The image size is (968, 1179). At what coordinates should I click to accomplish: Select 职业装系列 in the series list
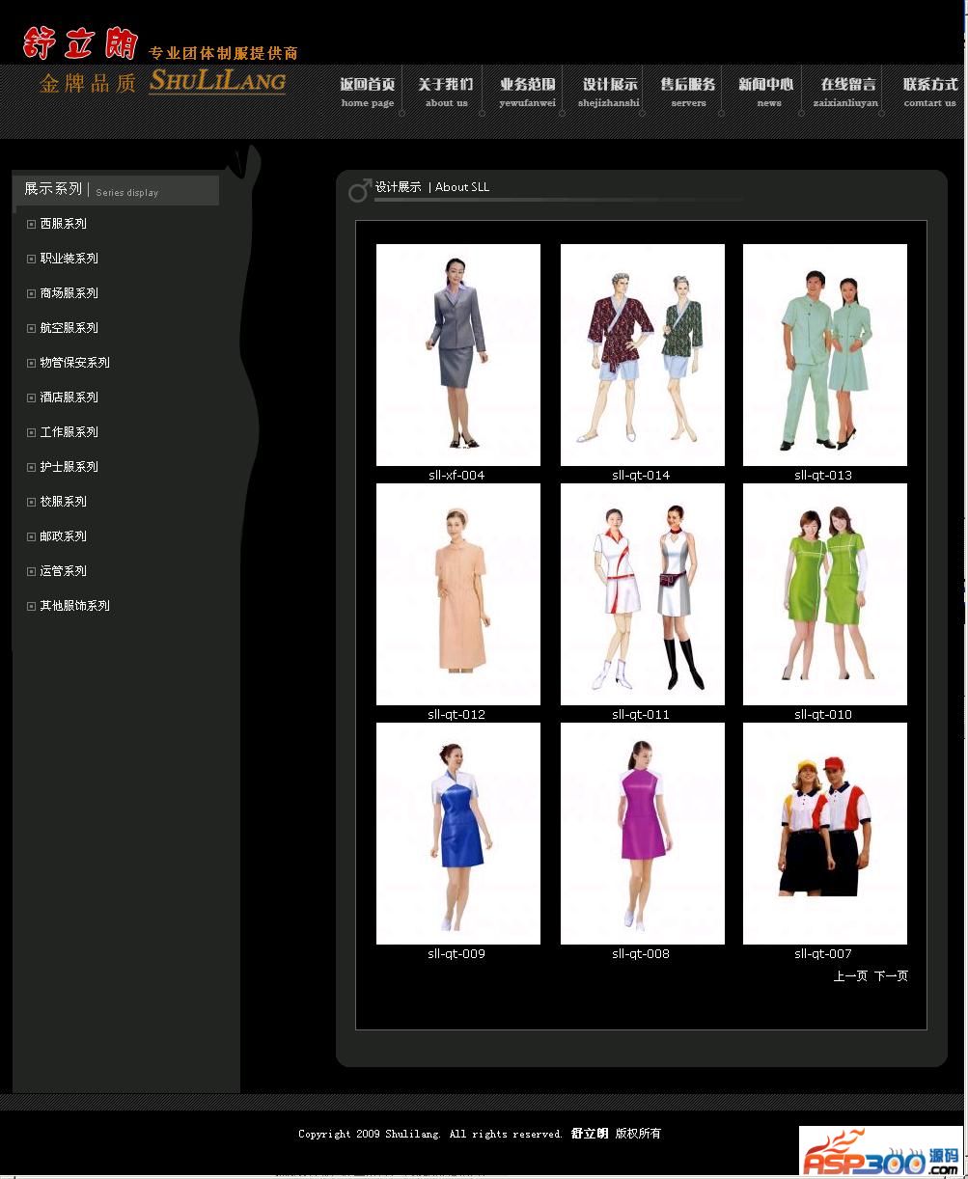(x=69, y=259)
